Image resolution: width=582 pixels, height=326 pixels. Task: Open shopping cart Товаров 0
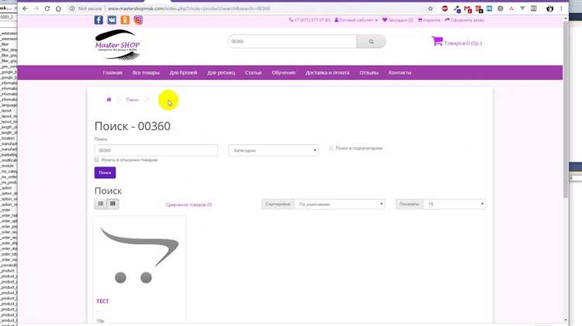457,43
